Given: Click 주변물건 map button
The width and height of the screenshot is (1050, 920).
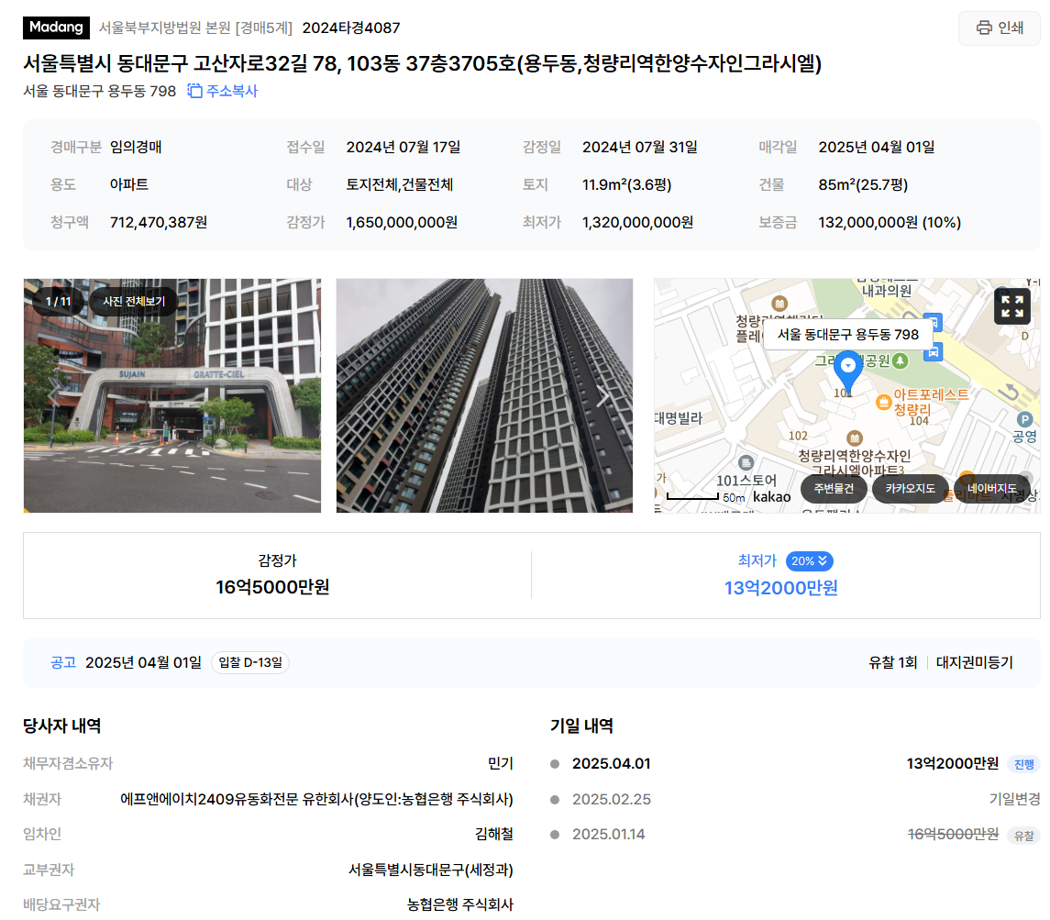Looking at the screenshot, I should tap(834, 488).
